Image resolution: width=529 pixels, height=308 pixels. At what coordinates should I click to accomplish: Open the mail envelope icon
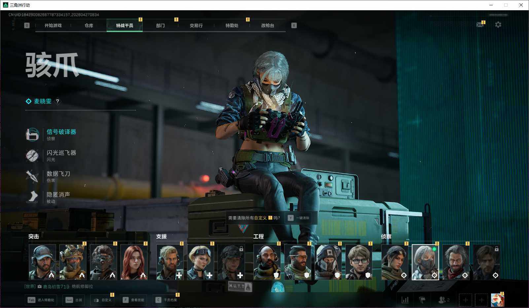[x=480, y=25]
